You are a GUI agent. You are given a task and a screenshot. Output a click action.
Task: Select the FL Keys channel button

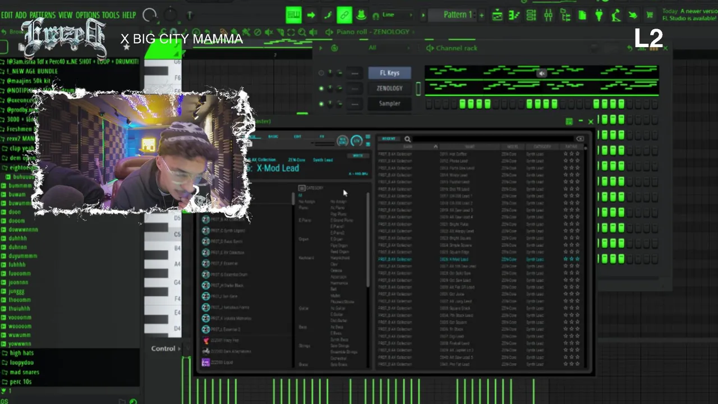(389, 73)
